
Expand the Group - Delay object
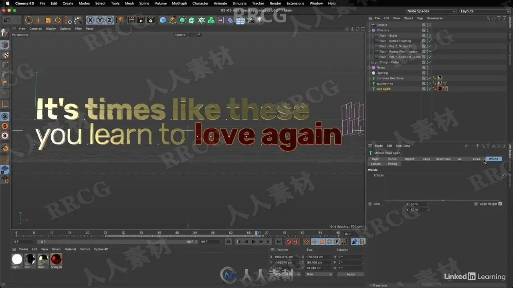pos(372,62)
